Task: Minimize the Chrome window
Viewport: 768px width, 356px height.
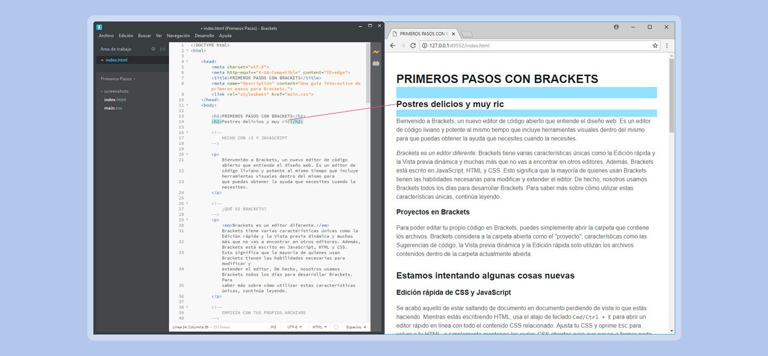Action: [x=633, y=27]
